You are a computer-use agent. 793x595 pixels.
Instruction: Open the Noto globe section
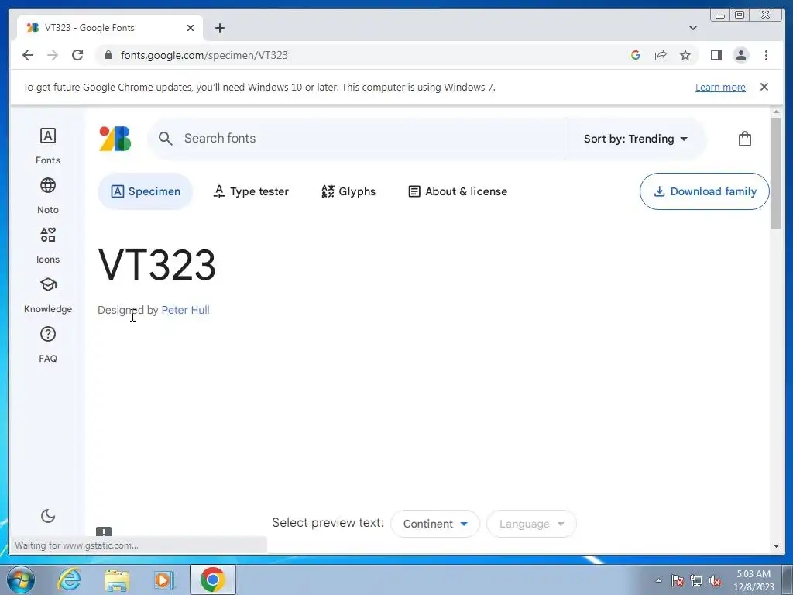coord(48,196)
